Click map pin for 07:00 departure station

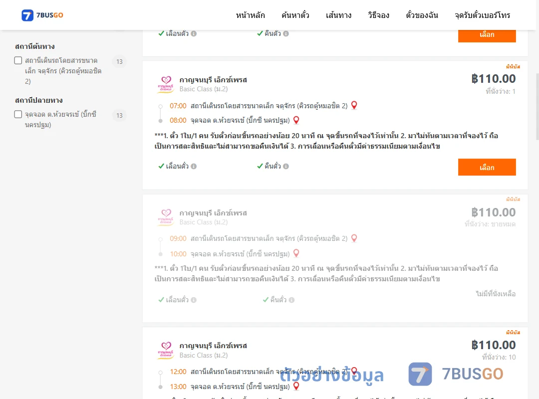coord(354,106)
